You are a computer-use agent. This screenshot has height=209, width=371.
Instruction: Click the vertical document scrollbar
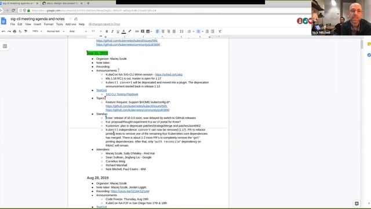coord(362,44)
